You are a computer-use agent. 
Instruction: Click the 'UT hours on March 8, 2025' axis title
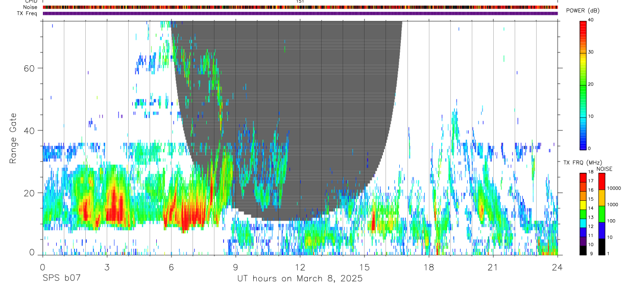pos(300,279)
